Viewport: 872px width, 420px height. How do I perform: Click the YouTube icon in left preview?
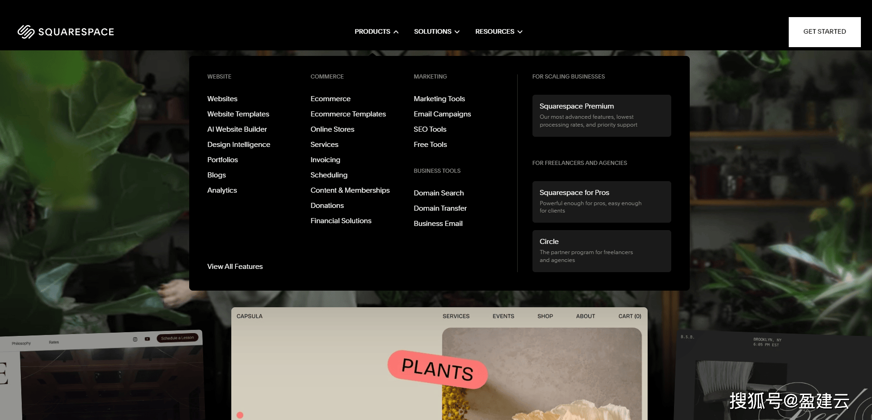[x=147, y=339]
